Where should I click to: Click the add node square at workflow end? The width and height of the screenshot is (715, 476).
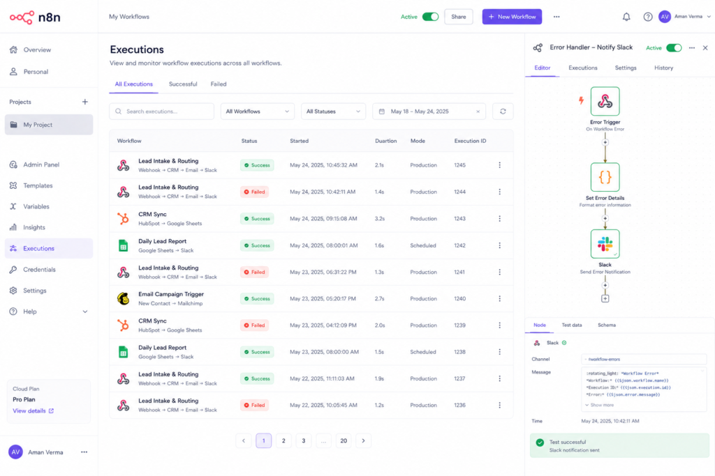click(x=605, y=298)
